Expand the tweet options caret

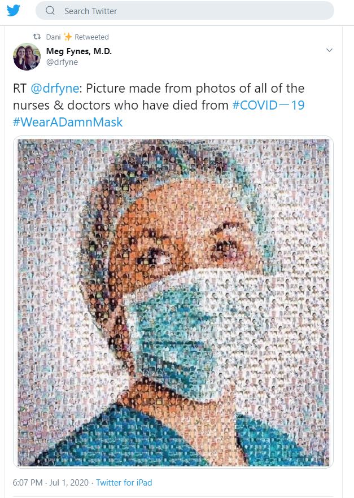point(330,51)
